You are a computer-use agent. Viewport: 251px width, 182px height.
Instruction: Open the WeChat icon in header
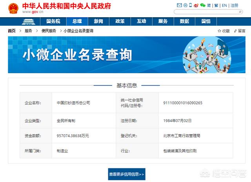(203, 5)
